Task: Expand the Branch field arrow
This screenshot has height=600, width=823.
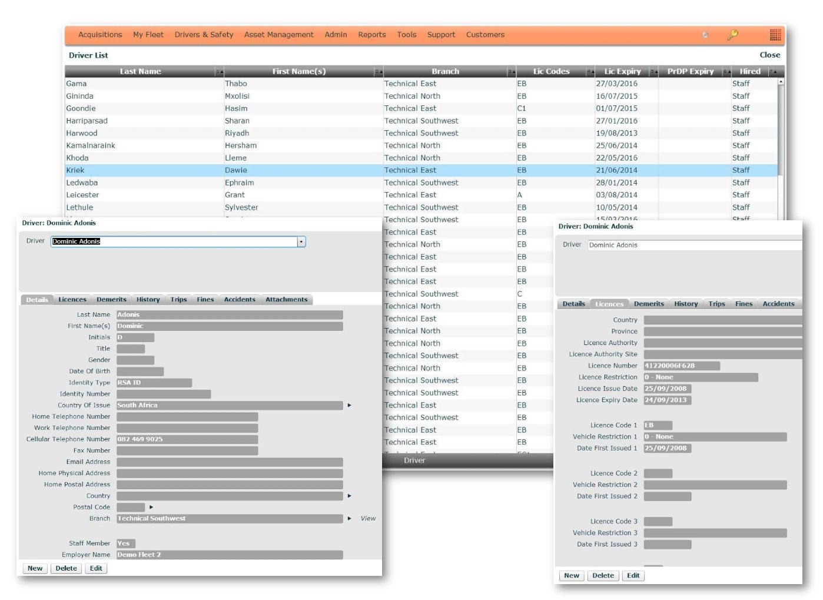Action: pyautogui.click(x=350, y=518)
